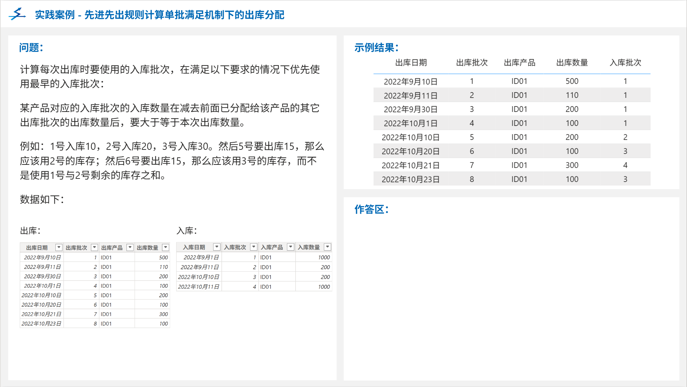Open the 入库日期 filter dropdown arrow
This screenshot has width=687, height=387.
[x=217, y=247]
